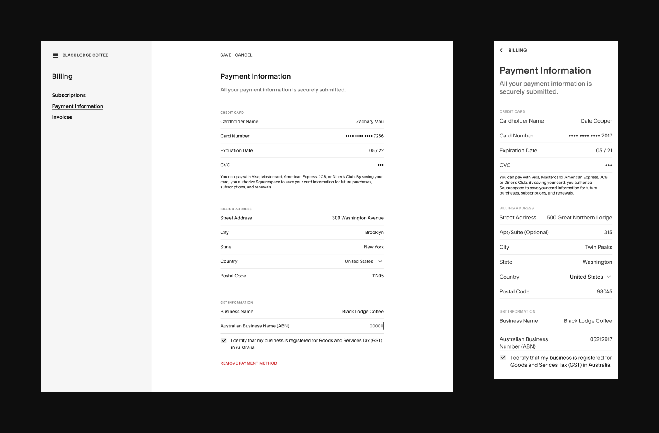
Task: Click the ABN field showing 00000
Action: pos(302,326)
